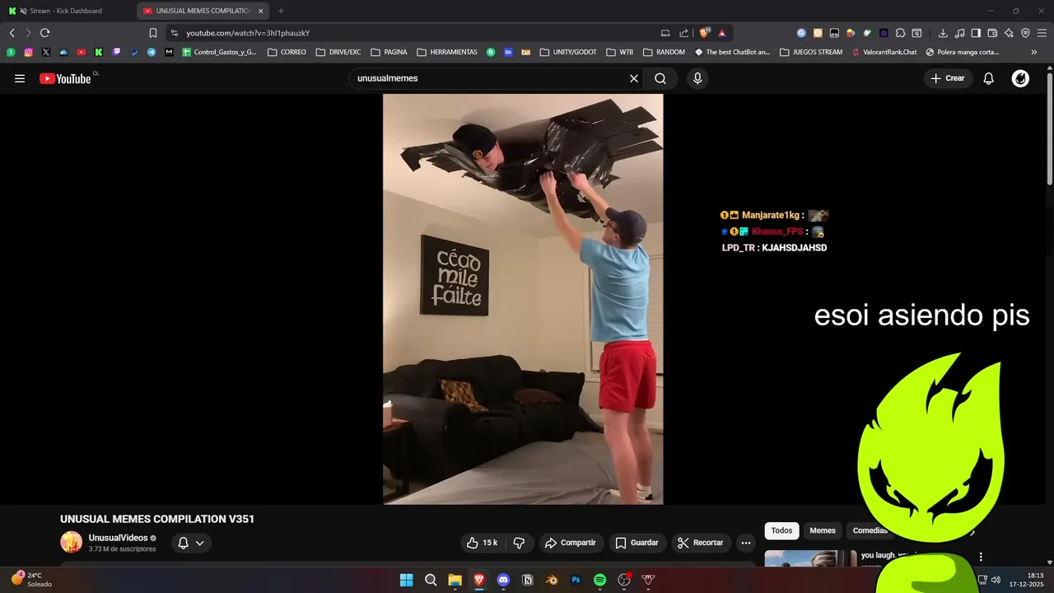Select the Memes filter chip
Image resolution: width=1054 pixels, height=593 pixels.
coord(823,530)
